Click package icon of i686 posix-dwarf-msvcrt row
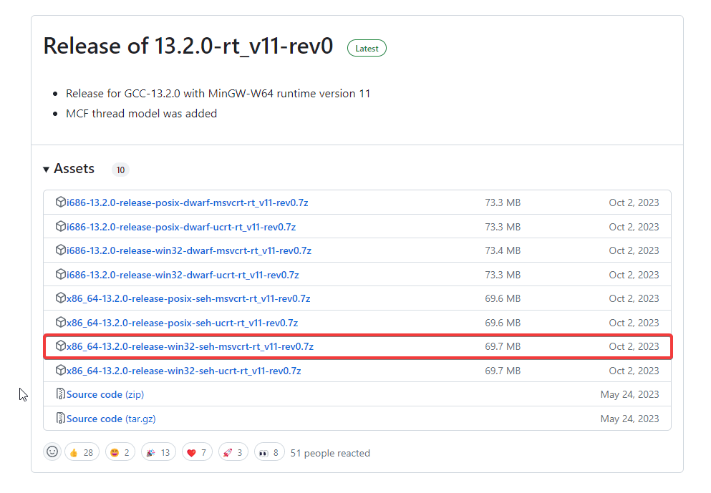This screenshot has height=493, width=711. 60,202
